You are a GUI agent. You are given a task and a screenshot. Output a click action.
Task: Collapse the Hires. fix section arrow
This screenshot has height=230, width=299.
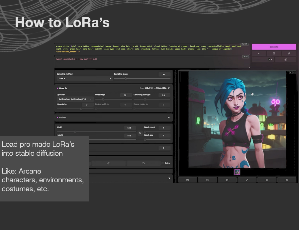[x=169, y=88]
